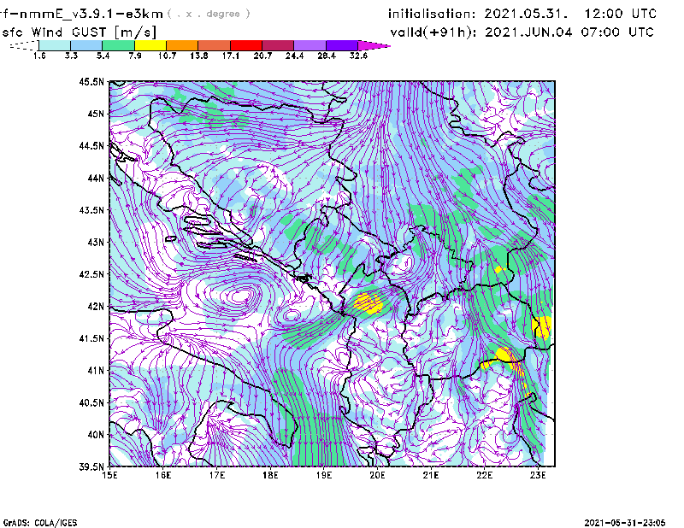684x528 pixels.
Task: Click the '15E' longitude label
Action: tap(109, 475)
